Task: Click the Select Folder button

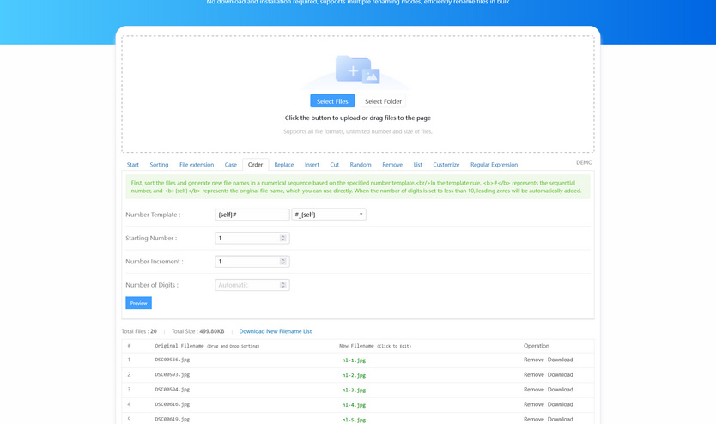Action: tap(383, 101)
